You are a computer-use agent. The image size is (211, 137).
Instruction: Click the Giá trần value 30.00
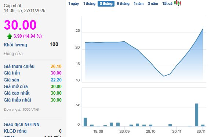pos(56,73)
